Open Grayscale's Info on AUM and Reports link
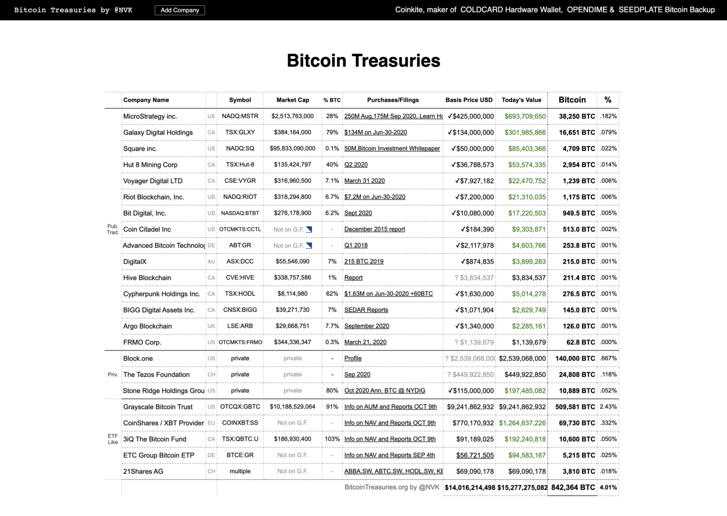This screenshot has height=516, width=727. pos(391,406)
